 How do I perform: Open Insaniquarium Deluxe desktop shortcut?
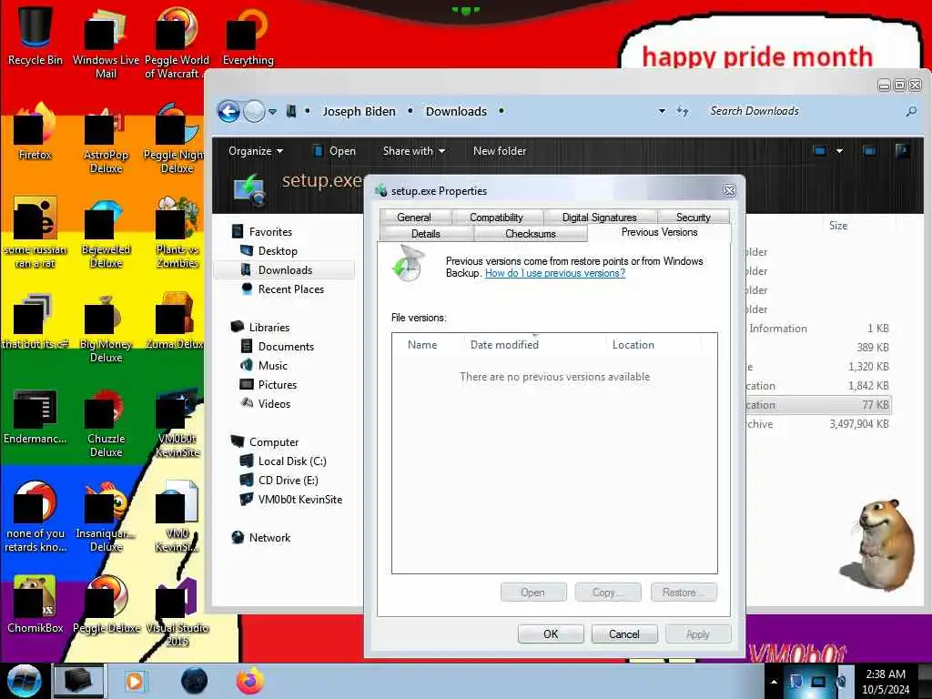[106, 518]
